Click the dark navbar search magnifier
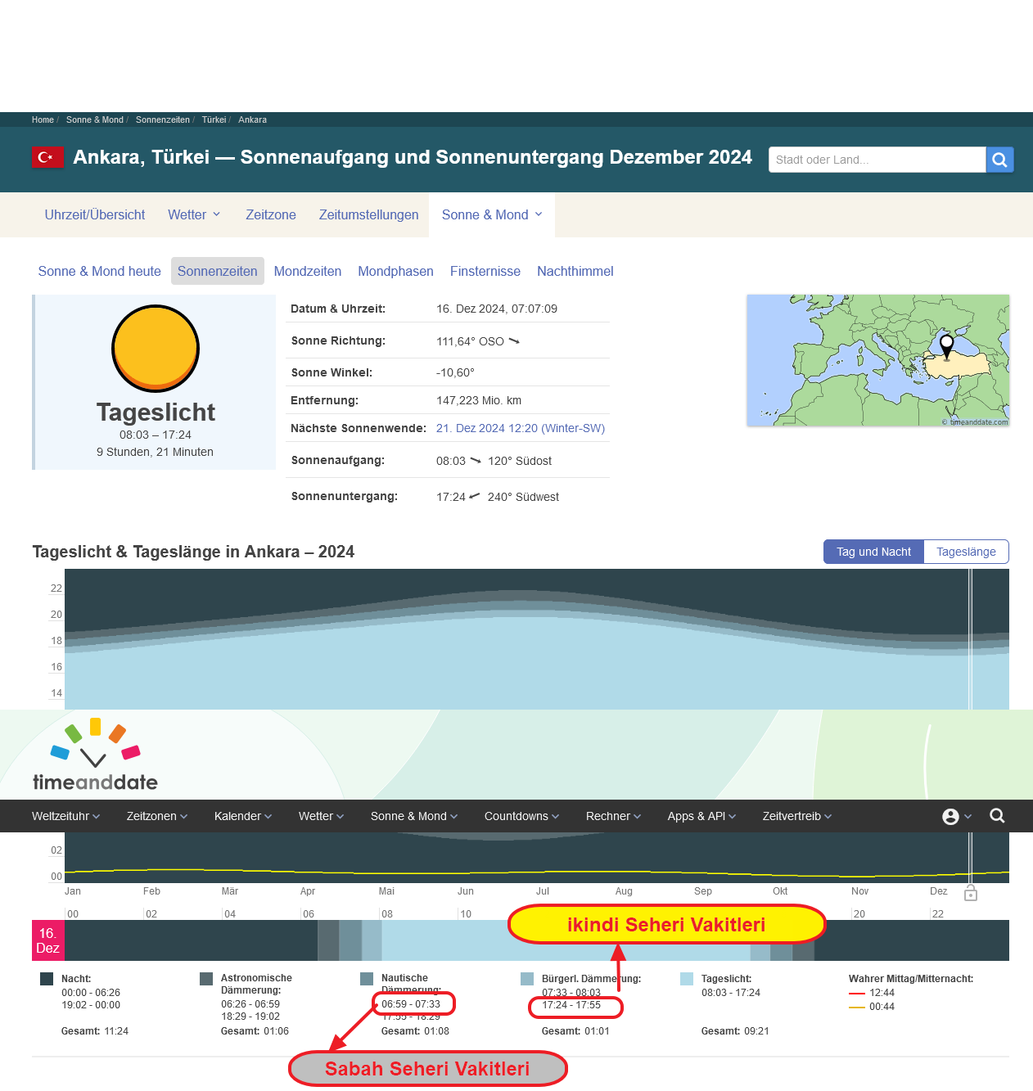Screen dimensions: 1033x1091 [x=997, y=816]
